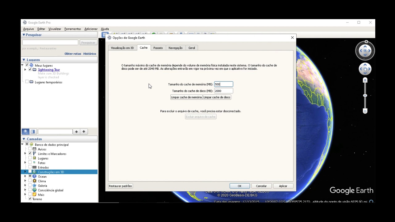
Task: Collapse the Pesquisar panel
Action: tap(24, 35)
